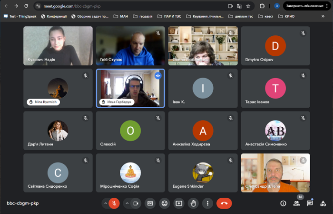
Task: Show the participants list panel
Action: (296, 203)
